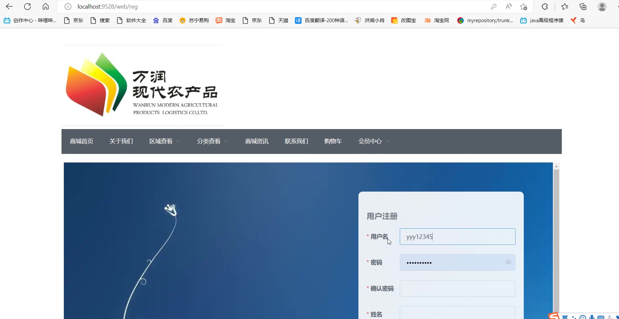The width and height of the screenshot is (619, 319).
Task: Open 联系我们 page
Action: tap(296, 141)
